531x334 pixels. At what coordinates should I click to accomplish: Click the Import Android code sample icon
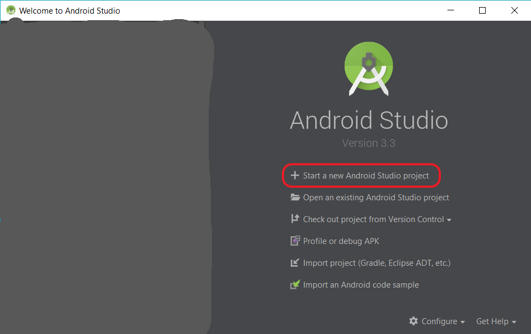(x=295, y=284)
